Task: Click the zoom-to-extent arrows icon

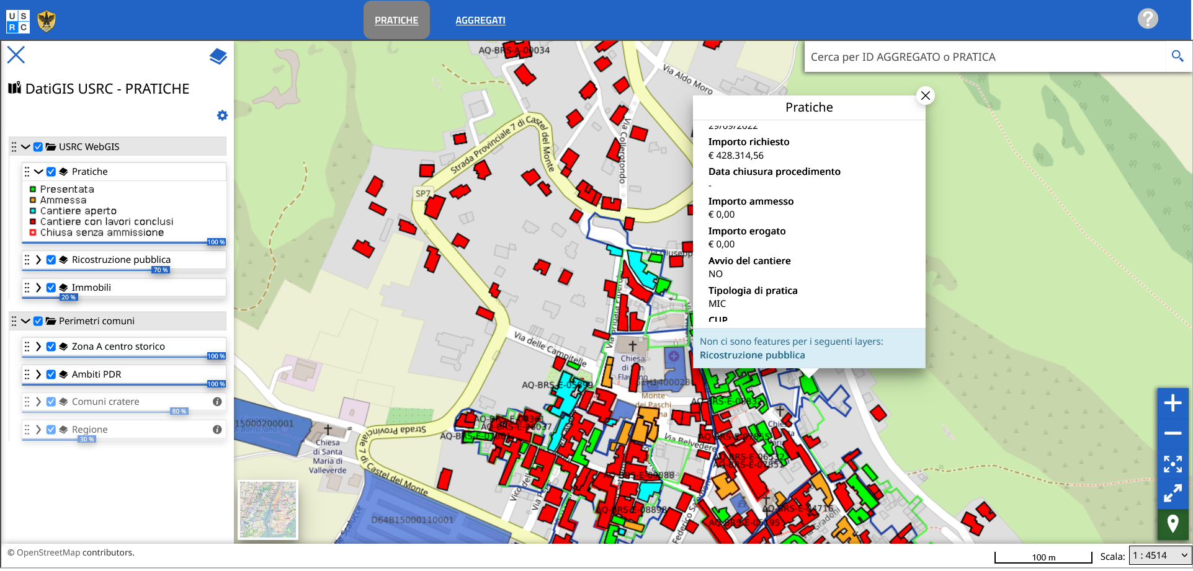Action: tap(1173, 464)
